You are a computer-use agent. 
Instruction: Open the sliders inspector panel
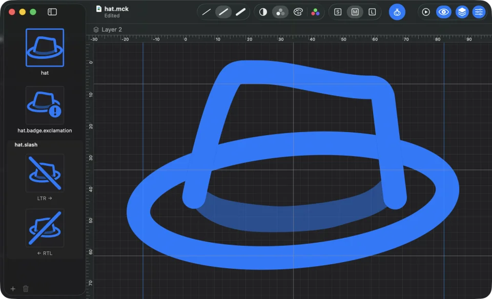(x=479, y=12)
